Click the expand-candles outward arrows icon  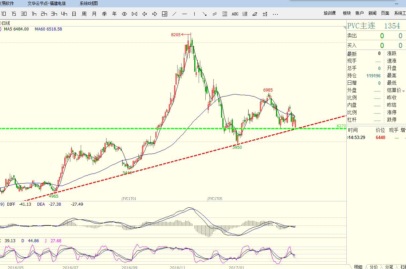tap(124, 14)
